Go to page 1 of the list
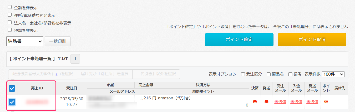Image resolution: width=355 pixels, height=112 pixels. (x=75, y=59)
